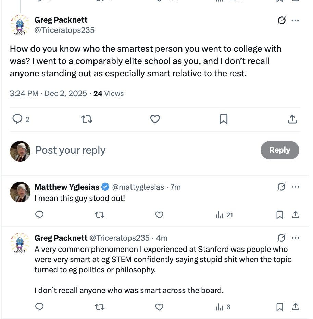View analytics on Yglesias's reply showing 21

tap(225, 215)
